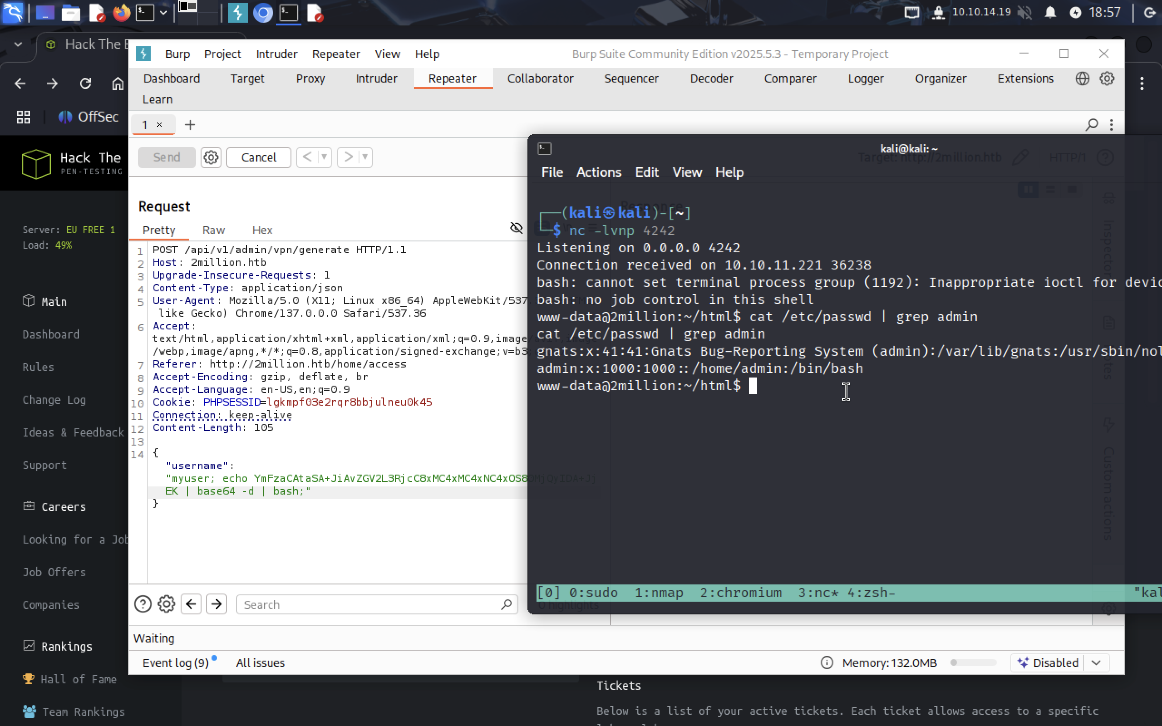The image size is (1162, 726).
Task: Click the Content-Length header line
Action: point(213,427)
